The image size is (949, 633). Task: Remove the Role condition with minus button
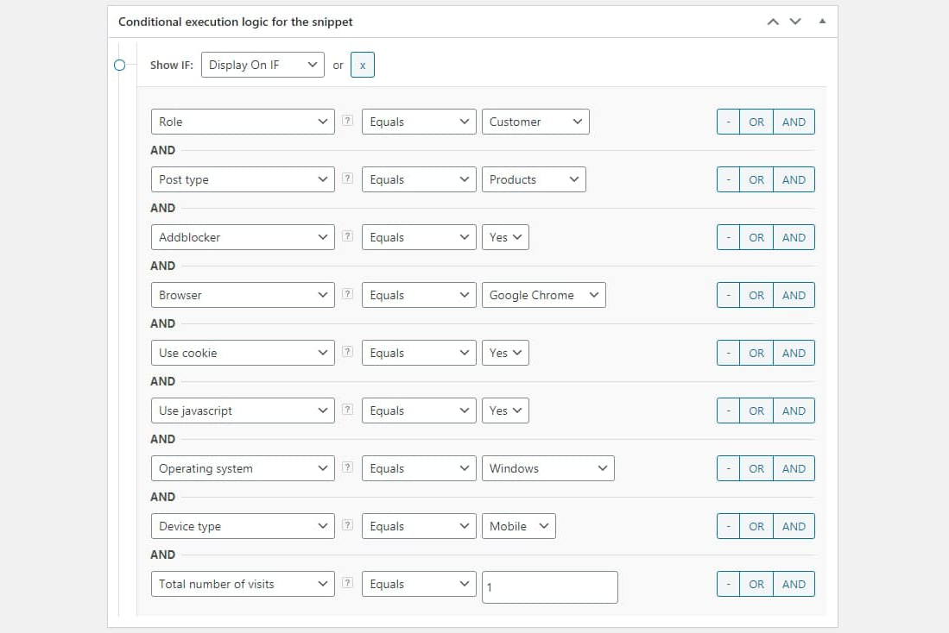point(728,122)
